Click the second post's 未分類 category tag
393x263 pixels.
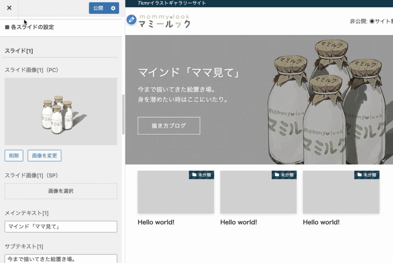pyautogui.click(x=284, y=175)
